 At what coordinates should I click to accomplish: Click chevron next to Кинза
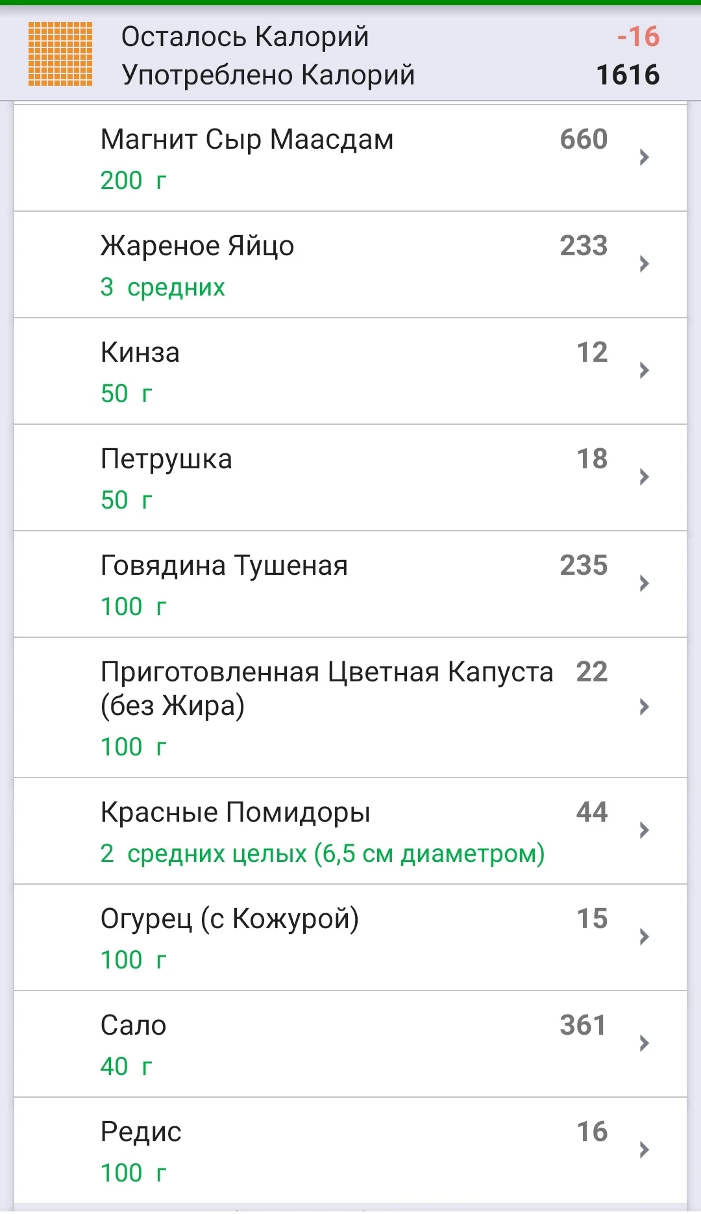(x=644, y=370)
